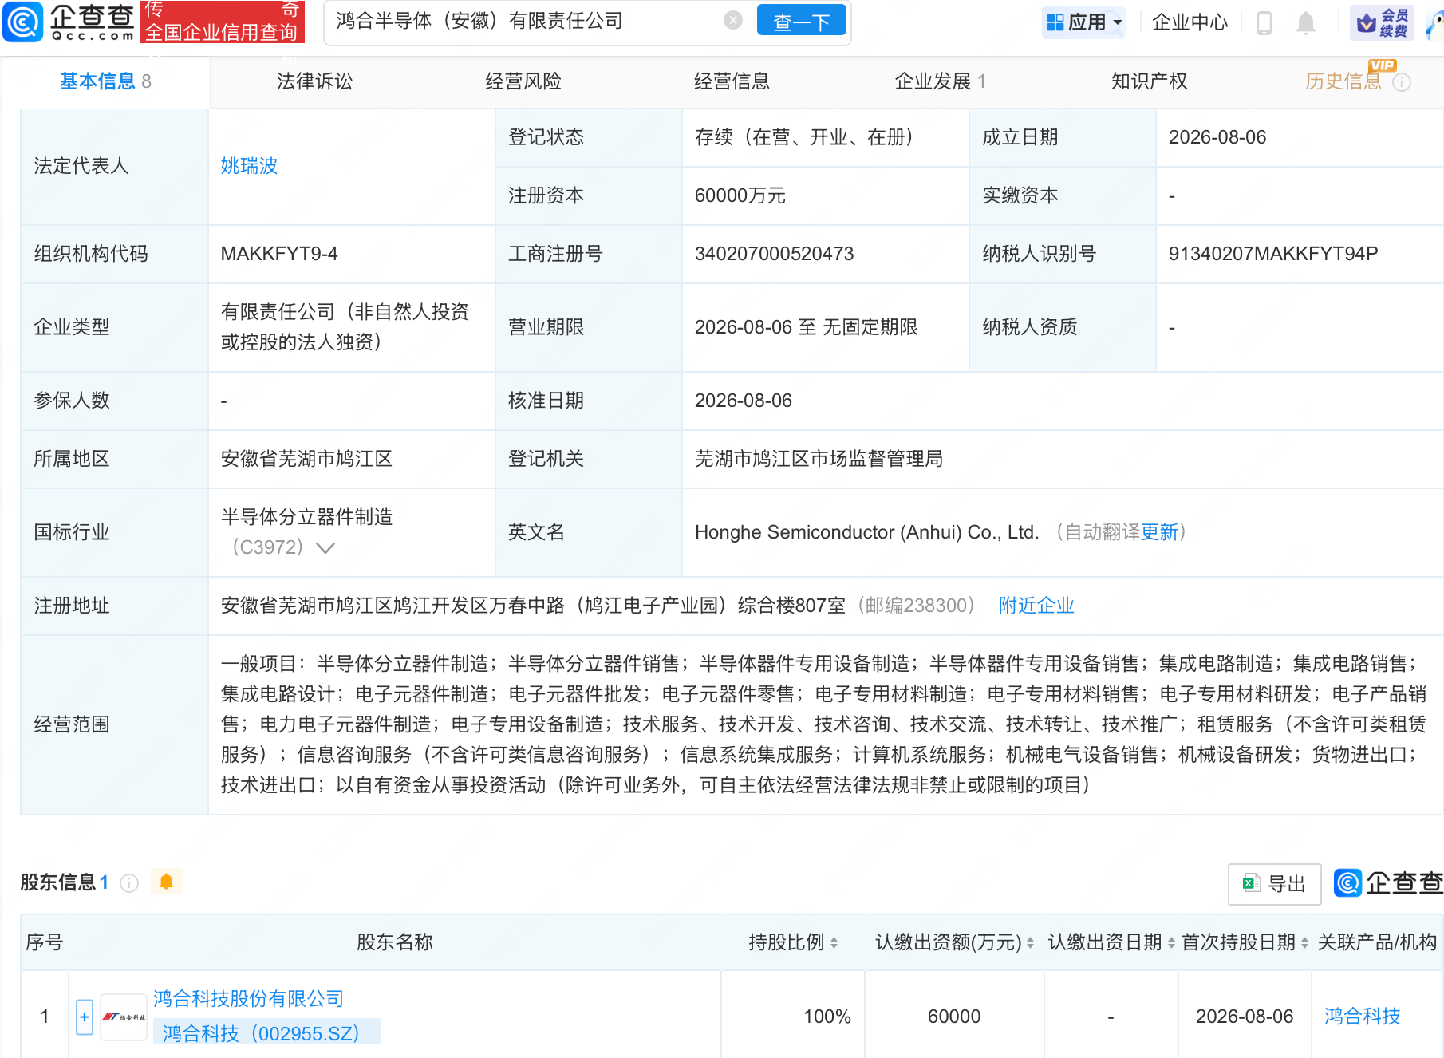Viewport: 1444px width, 1058px height.
Task: Click the company search input field
Action: click(527, 22)
